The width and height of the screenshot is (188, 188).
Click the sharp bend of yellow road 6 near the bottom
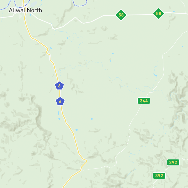86,161
